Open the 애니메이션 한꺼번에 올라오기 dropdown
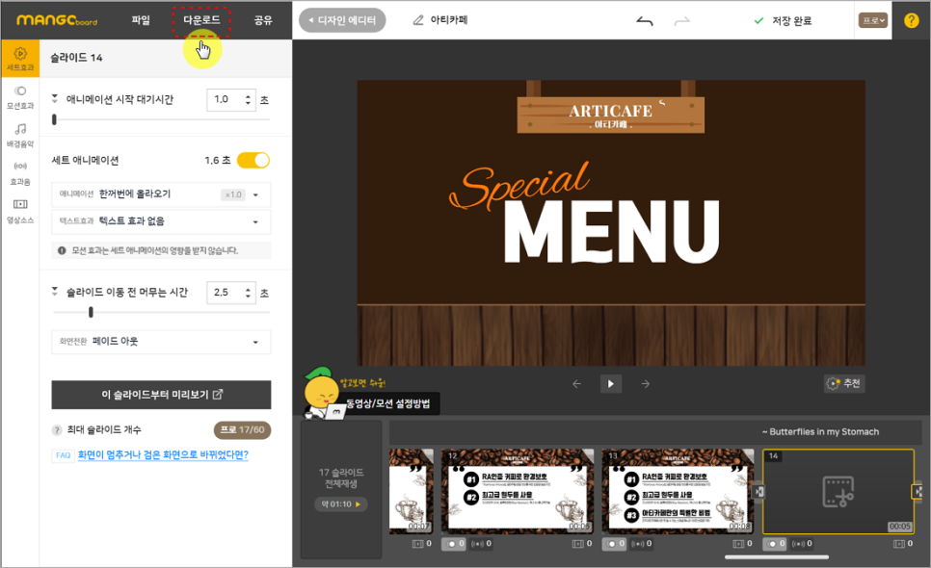 click(162, 194)
